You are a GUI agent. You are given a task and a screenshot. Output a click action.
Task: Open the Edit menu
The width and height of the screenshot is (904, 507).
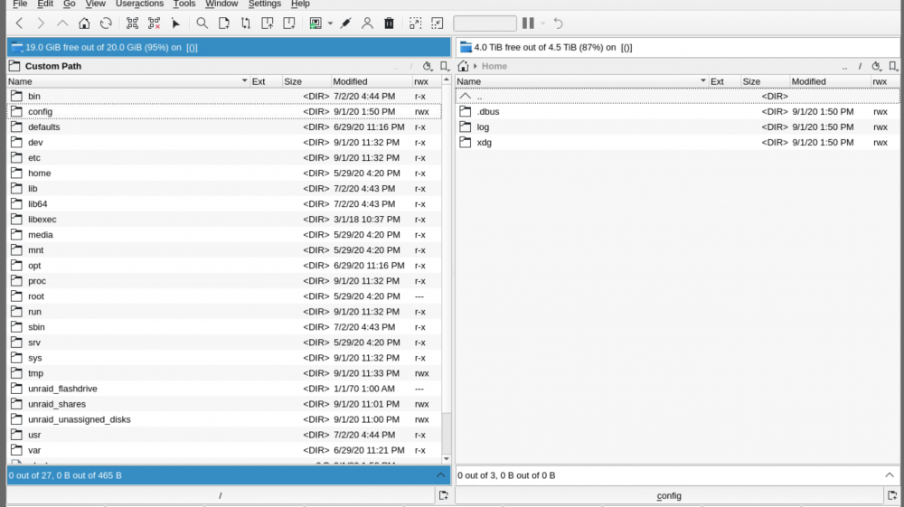coord(45,4)
